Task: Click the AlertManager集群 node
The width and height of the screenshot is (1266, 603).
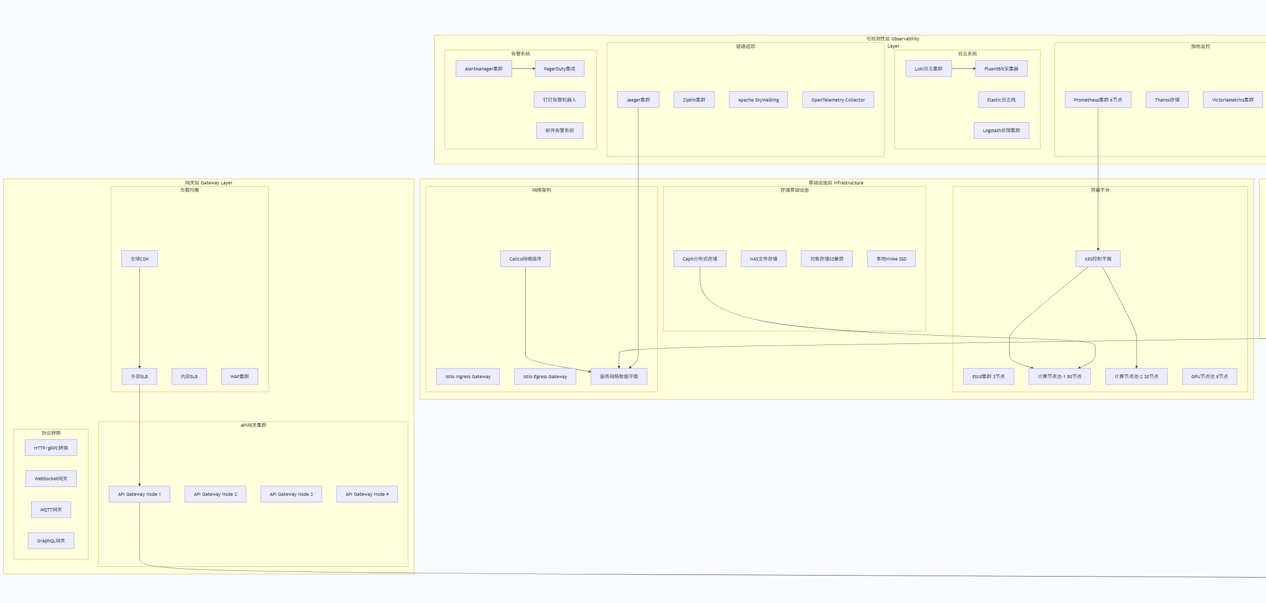Action: 483,69
